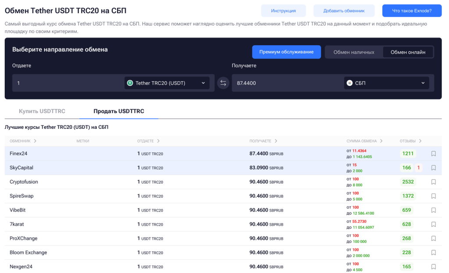This screenshot has width=449, height=273.
Task: Sort table by СУММА ОБМЕНА column
Action: tap(364, 141)
